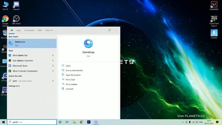Viewport: 222px width, 125px height.
Task: Switch to the All search tab
Action: (x=11, y=30)
